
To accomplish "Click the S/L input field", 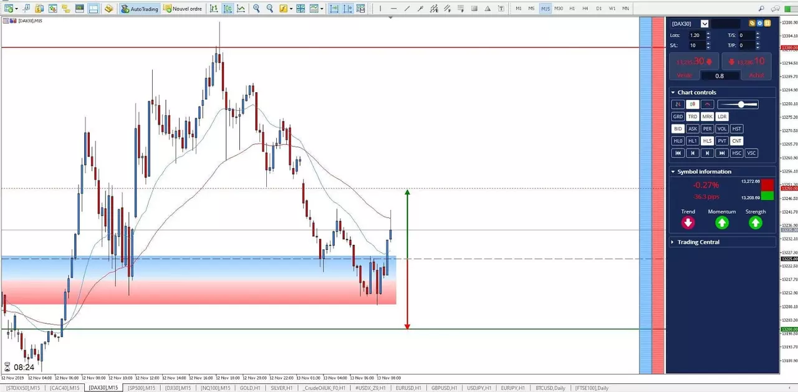I will coord(696,45).
